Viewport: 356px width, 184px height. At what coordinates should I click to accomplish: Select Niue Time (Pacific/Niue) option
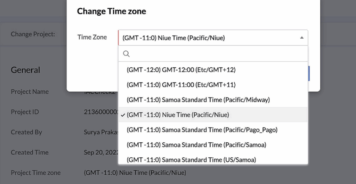(178, 115)
